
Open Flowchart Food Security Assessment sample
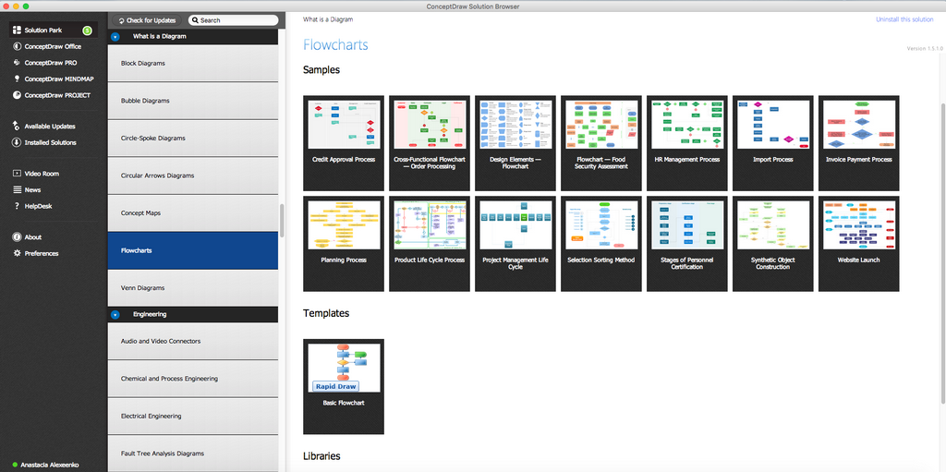pos(601,143)
